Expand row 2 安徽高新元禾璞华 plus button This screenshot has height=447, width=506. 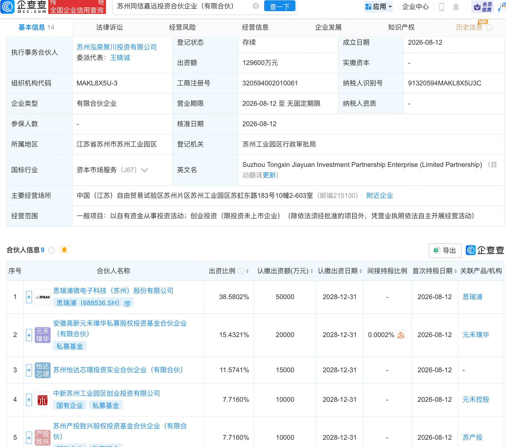[29, 335]
